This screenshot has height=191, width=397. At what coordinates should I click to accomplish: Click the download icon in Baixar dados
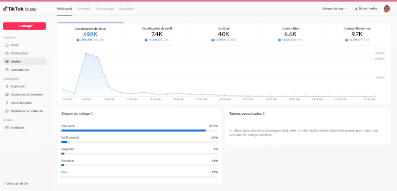point(356,9)
